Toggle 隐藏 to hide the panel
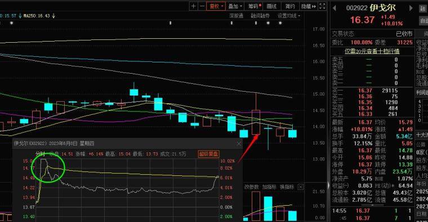 pyautogui.click(x=309, y=6)
